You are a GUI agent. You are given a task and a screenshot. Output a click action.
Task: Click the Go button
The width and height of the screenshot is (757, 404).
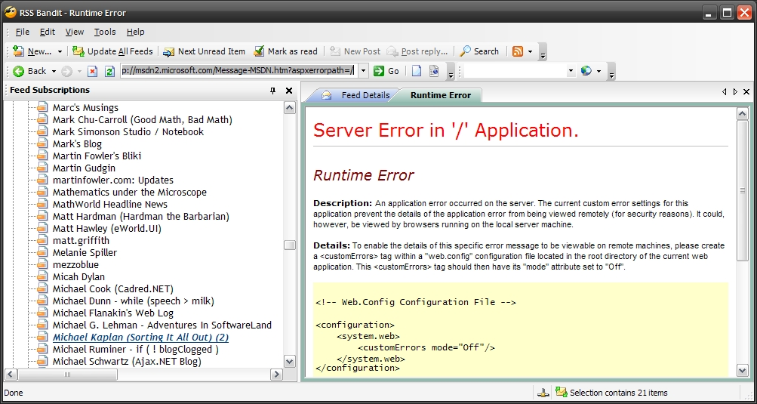tap(386, 71)
